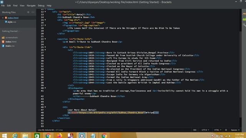Open the Help menu
The height and width of the screenshot is (138, 246).
coord(49,5)
